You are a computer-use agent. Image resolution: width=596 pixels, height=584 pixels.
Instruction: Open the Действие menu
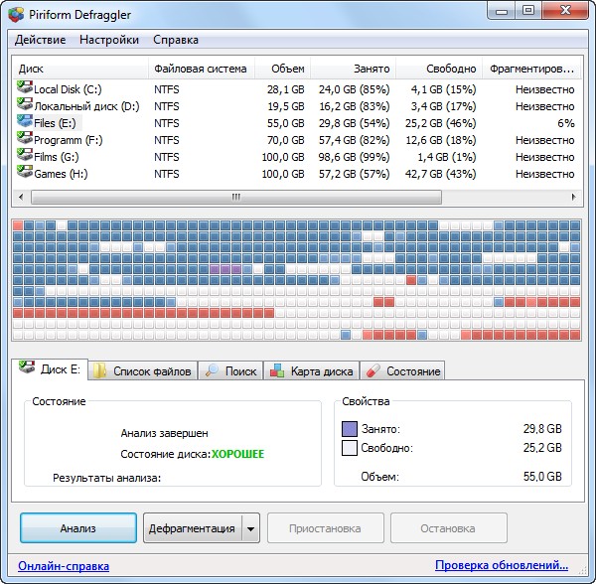point(41,40)
